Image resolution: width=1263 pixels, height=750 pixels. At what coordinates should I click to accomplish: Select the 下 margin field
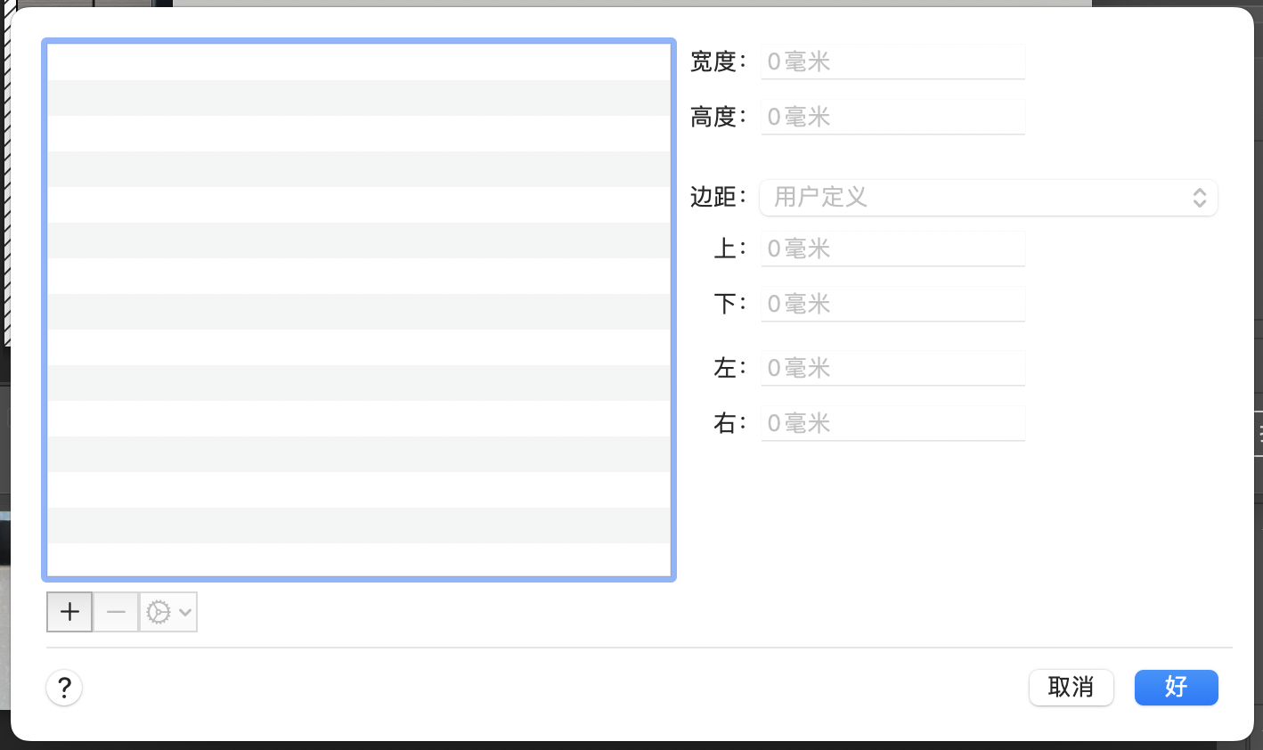tap(892, 305)
